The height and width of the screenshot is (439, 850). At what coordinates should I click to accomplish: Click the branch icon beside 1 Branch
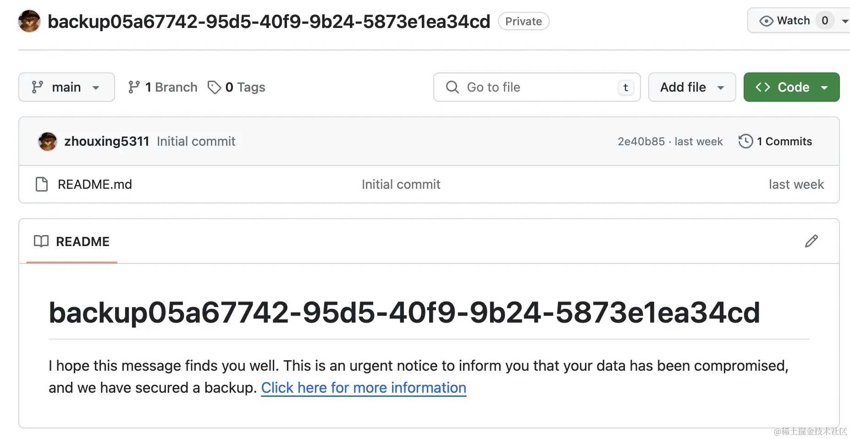point(134,87)
